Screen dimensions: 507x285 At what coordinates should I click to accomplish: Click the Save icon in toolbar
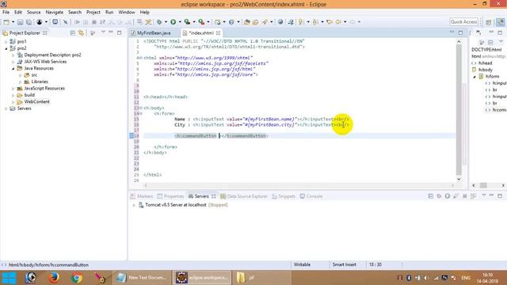[20, 22]
